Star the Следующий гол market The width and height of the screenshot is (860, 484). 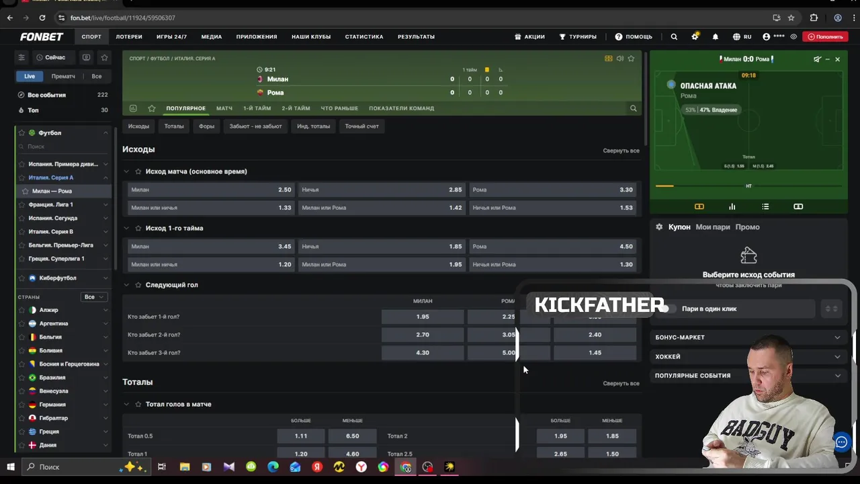coord(138,285)
